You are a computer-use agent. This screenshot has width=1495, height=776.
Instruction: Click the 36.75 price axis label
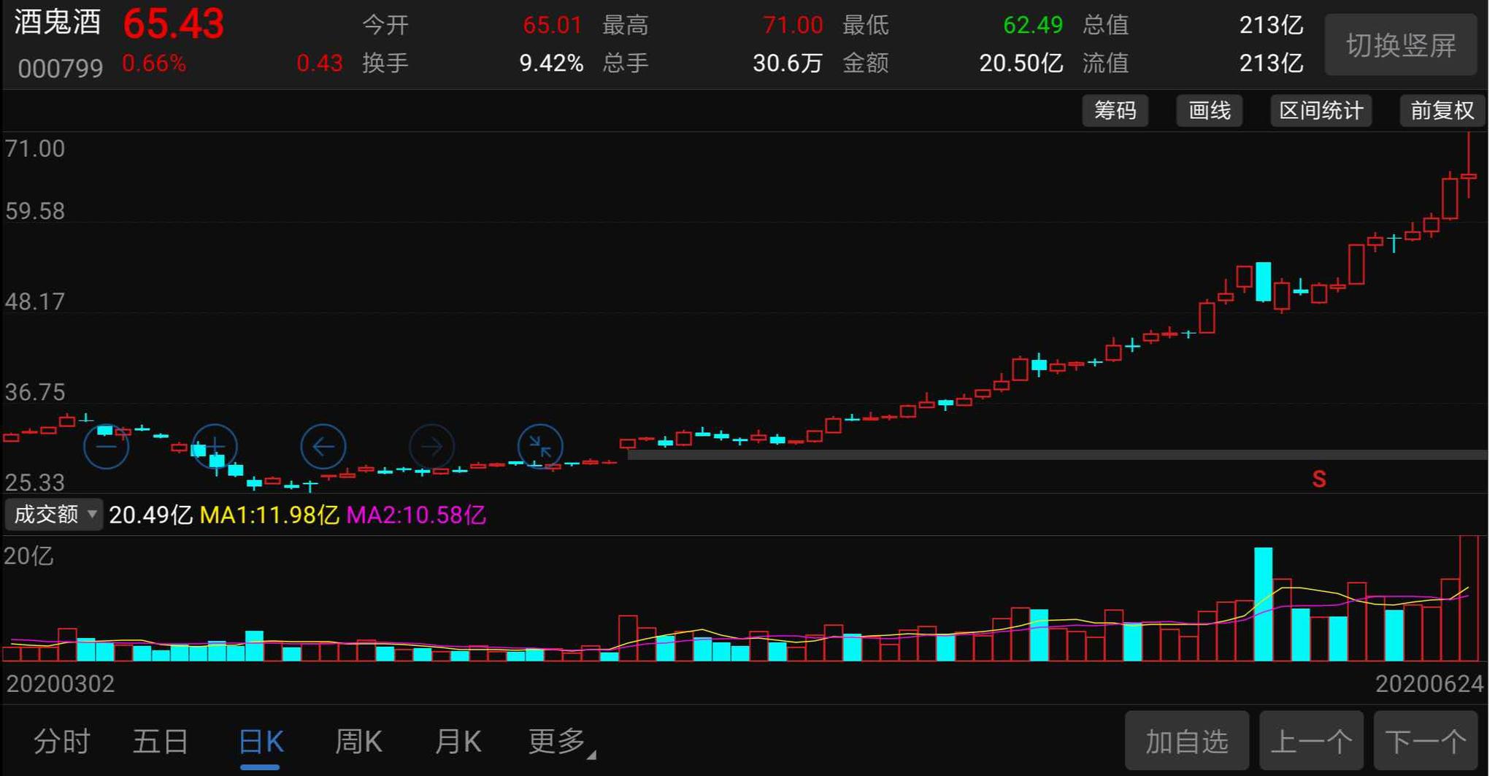pyautogui.click(x=35, y=393)
